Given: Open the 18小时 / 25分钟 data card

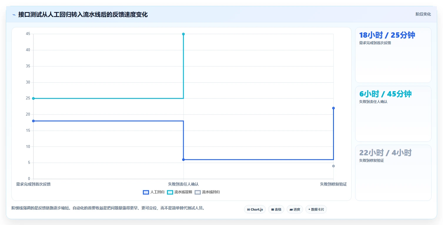Looking at the screenshot, I should pos(393,55).
